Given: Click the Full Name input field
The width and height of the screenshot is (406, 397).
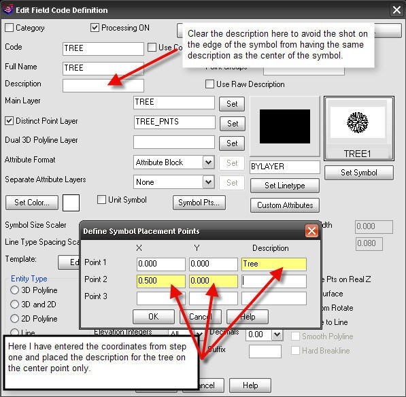Looking at the screenshot, I should click(x=103, y=69).
